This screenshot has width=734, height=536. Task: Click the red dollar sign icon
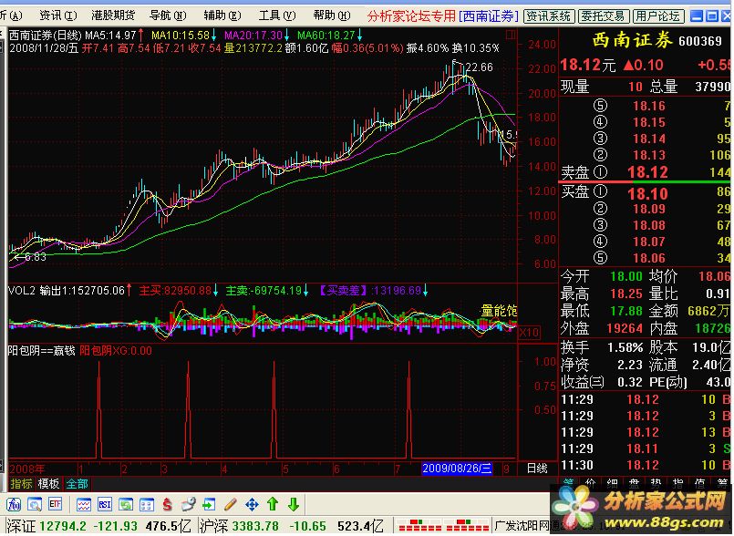(167, 505)
